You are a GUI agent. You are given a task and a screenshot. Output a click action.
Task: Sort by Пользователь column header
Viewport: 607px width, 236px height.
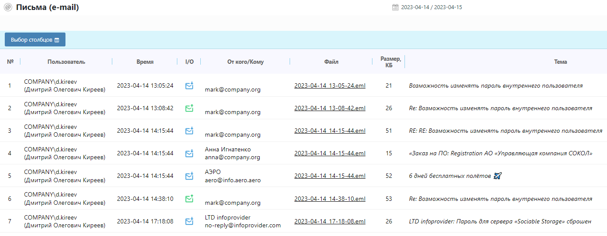66,62
